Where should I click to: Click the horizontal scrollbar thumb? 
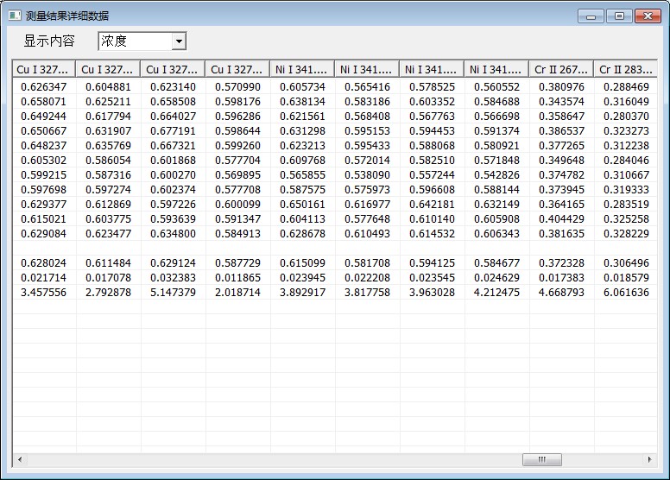coord(542,460)
